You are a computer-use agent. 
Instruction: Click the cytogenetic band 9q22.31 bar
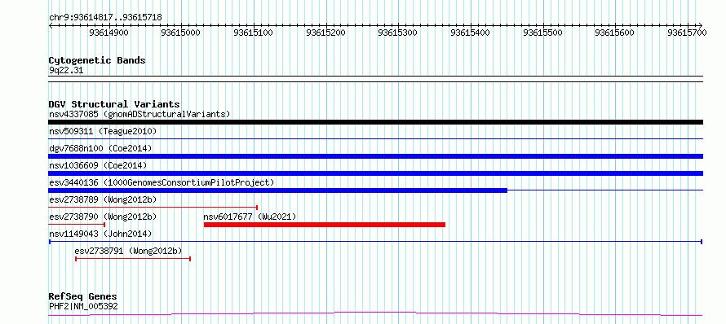tap(375, 79)
